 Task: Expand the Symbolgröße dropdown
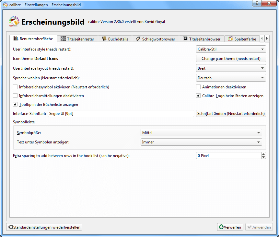[201, 133]
